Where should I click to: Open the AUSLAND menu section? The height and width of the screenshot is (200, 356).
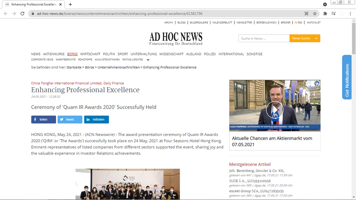194,54
